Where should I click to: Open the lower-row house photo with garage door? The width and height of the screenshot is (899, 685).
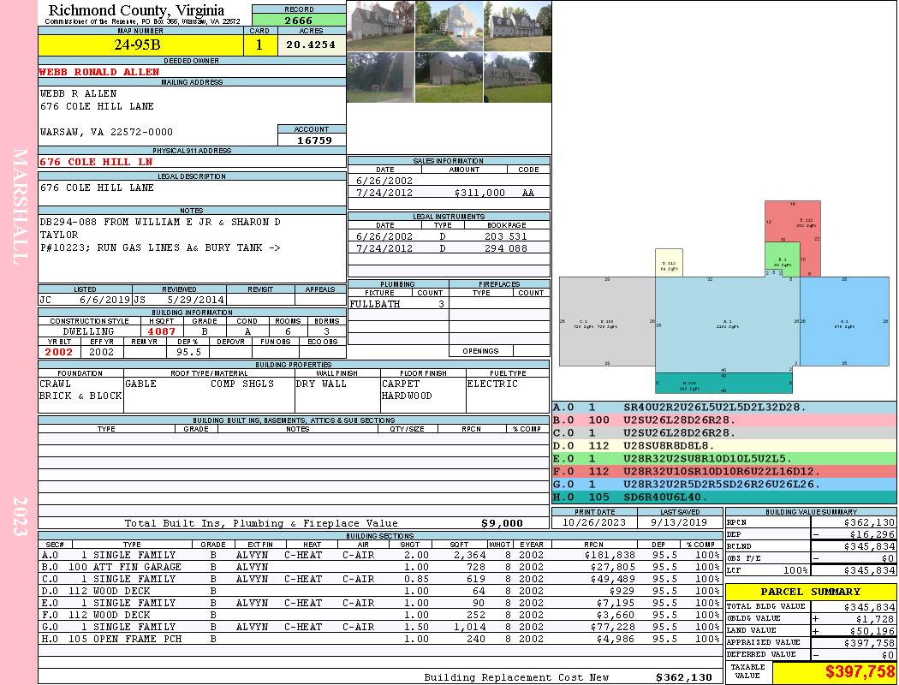(x=449, y=77)
